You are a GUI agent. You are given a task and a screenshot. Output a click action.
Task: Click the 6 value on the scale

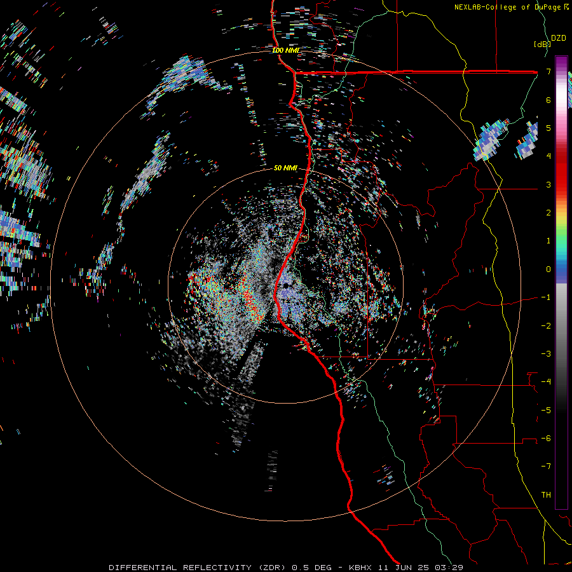[548, 100]
